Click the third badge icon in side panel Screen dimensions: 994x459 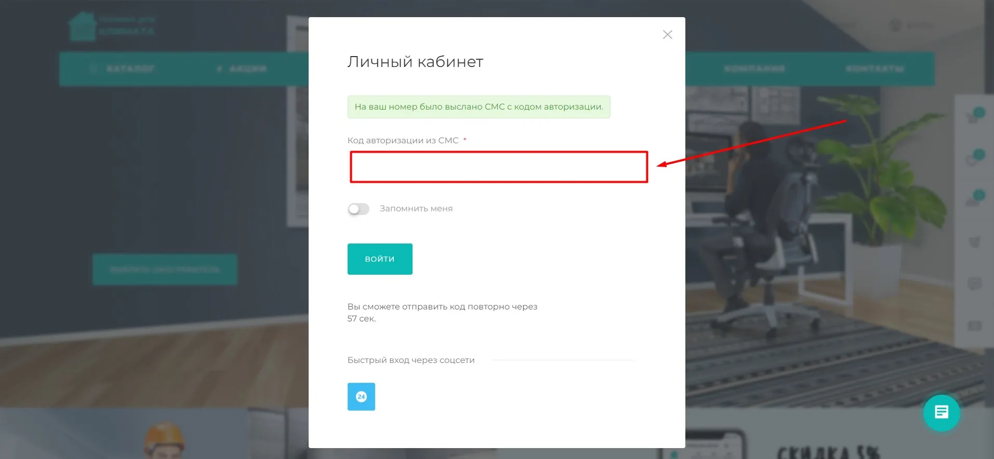[973, 200]
